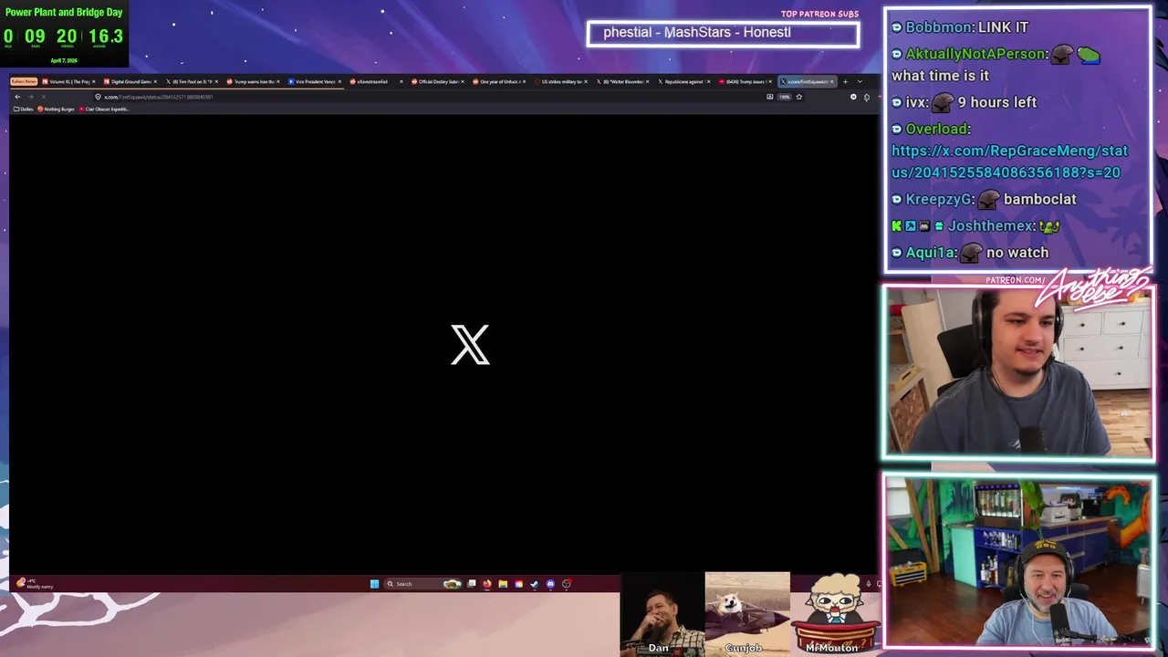Click the taskbar Search box
The height and width of the screenshot is (657, 1168).
422,584
